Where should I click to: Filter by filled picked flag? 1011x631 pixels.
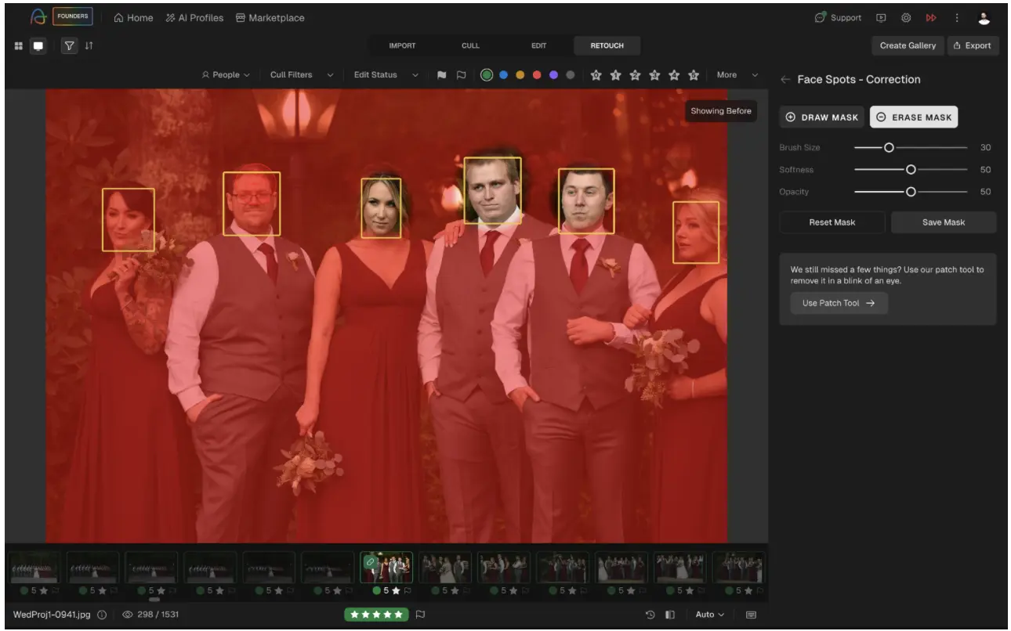pos(442,75)
